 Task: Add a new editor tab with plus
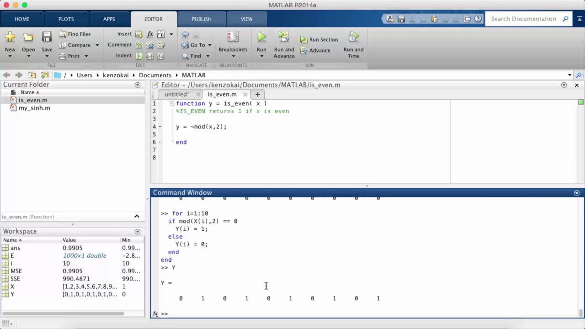click(257, 95)
